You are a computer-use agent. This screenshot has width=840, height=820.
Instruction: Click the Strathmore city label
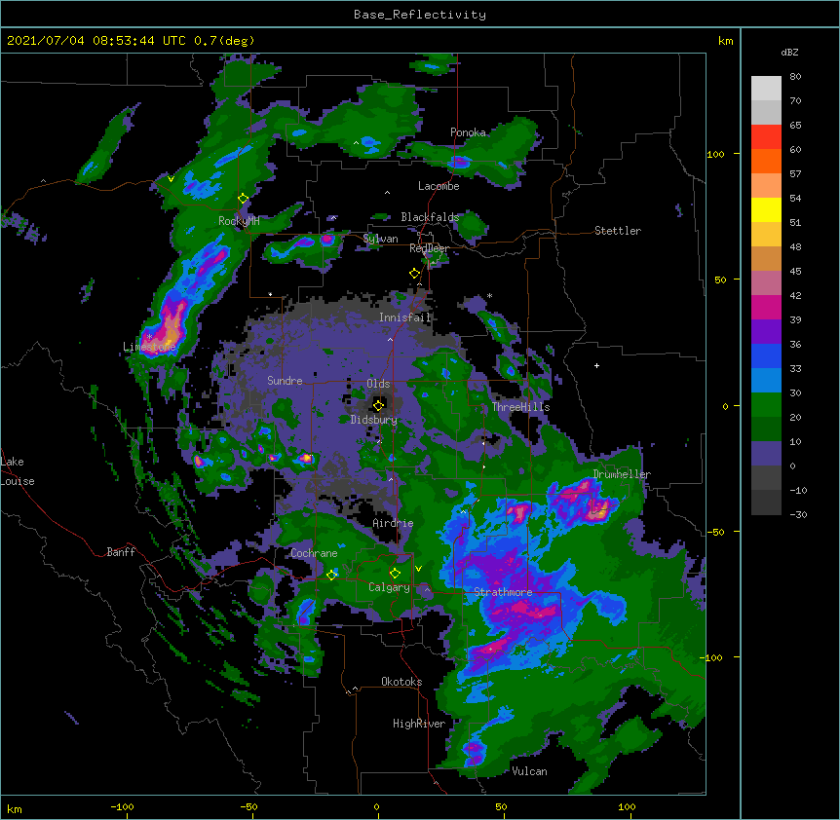503,591
